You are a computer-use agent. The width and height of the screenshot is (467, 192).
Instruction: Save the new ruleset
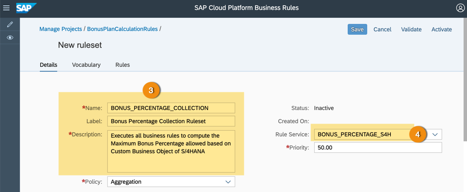tap(357, 29)
